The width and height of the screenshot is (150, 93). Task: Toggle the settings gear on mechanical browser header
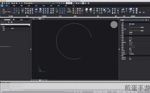pyautogui.click(x=14, y=20)
